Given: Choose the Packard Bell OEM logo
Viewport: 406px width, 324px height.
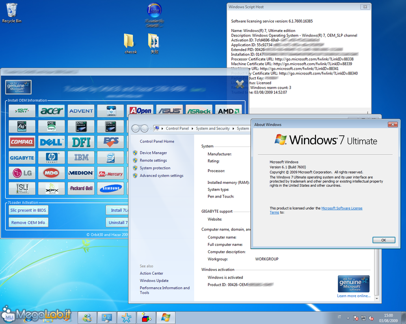Looking at the screenshot, I should tap(81, 188).
